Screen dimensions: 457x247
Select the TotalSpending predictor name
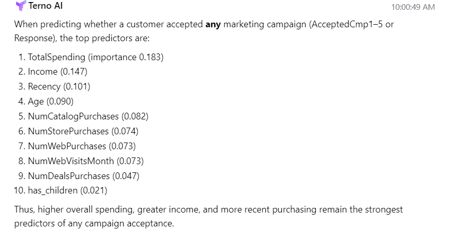57,57
